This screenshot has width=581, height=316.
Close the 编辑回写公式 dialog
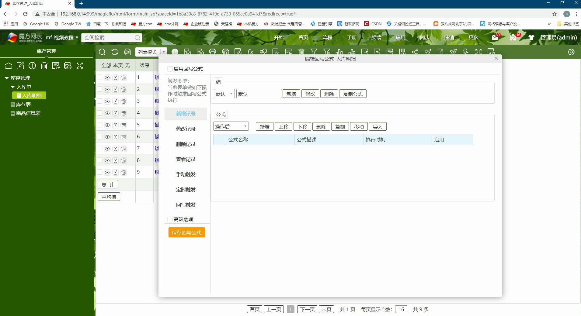tap(496, 58)
